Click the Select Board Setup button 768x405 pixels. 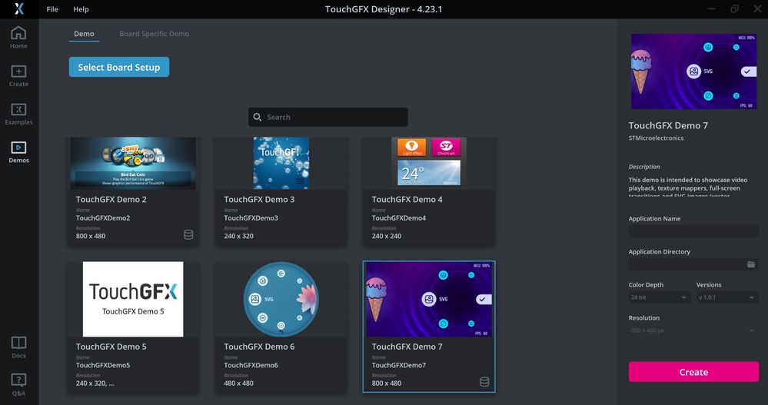click(x=119, y=67)
